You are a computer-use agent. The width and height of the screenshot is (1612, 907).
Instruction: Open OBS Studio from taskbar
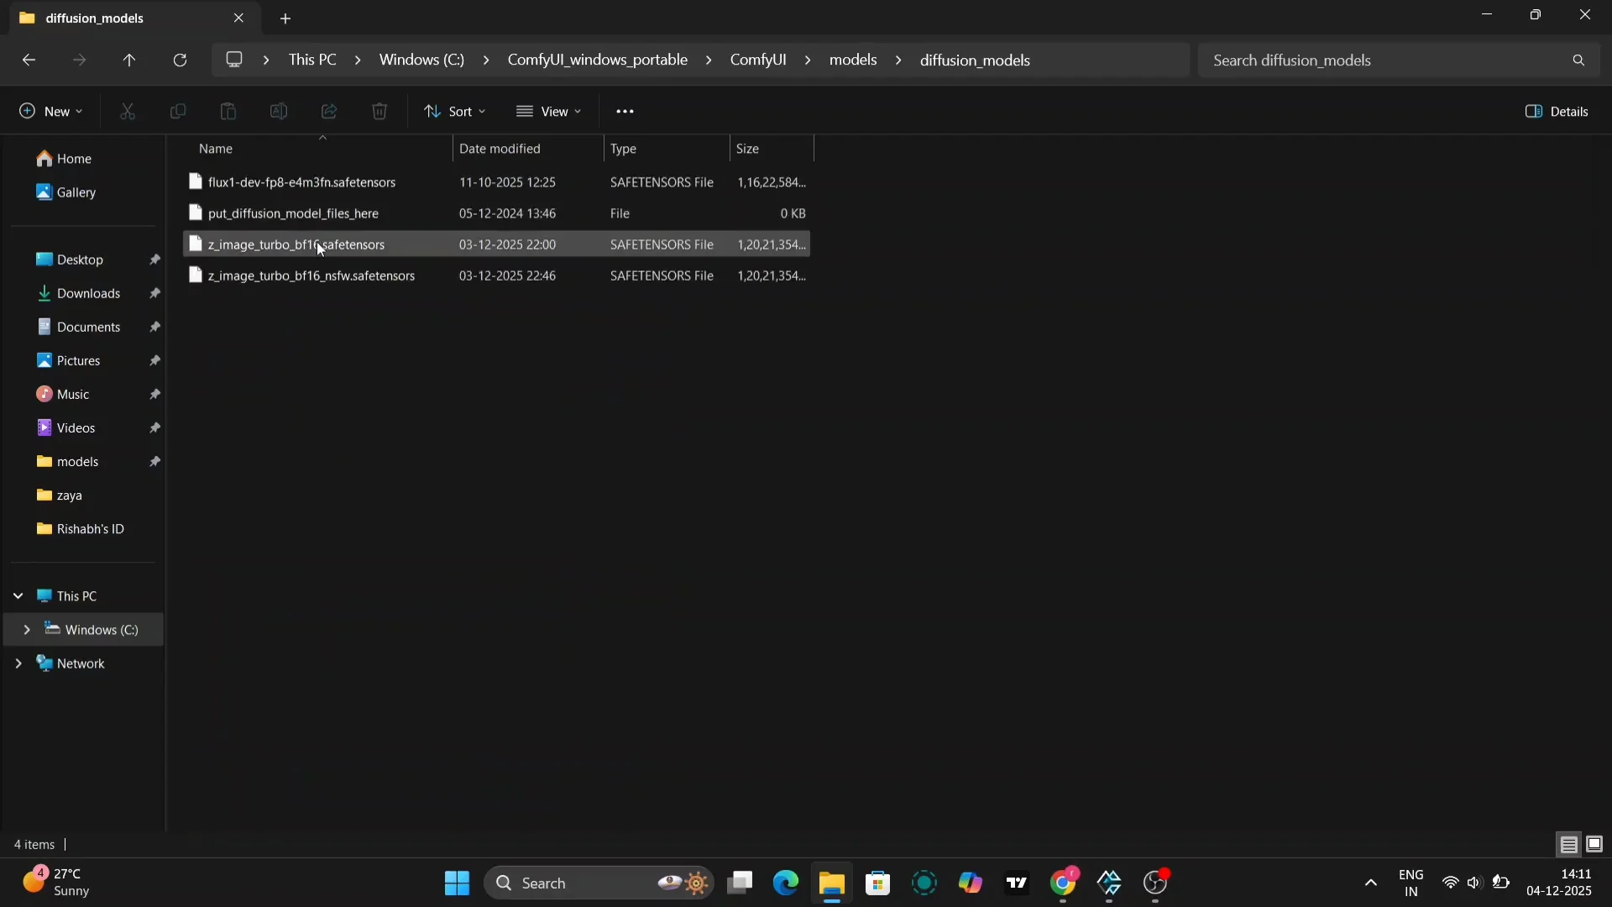pyautogui.click(x=1157, y=883)
